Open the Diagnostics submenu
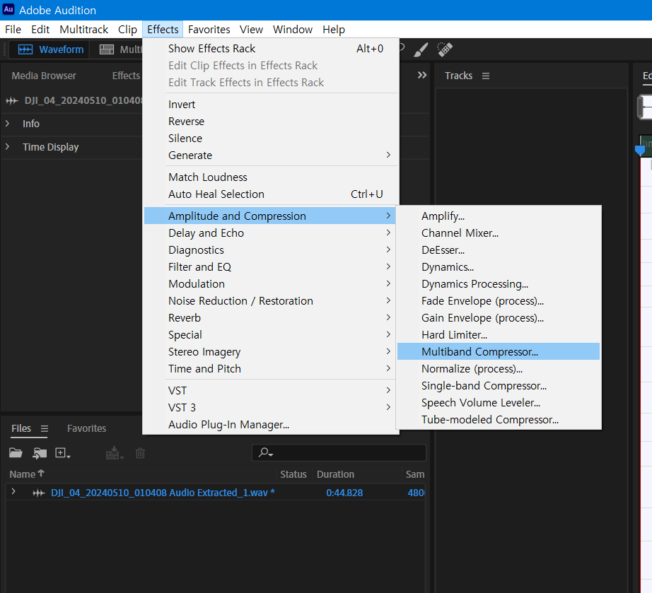652x593 pixels. (271, 250)
